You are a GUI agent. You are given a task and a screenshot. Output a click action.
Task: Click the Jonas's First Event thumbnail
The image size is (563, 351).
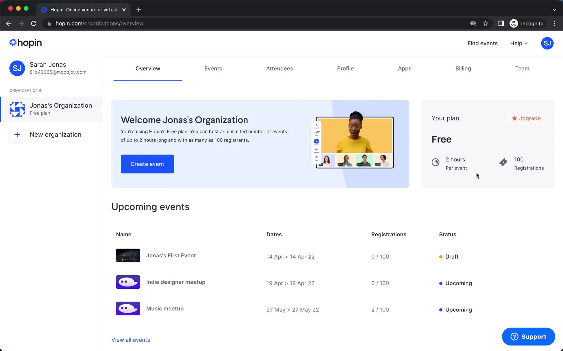pyautogui.click(x=128, y=255)
